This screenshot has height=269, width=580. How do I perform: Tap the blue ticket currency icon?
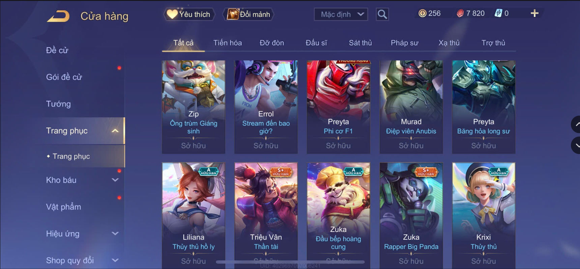click(x=498, y=13)
